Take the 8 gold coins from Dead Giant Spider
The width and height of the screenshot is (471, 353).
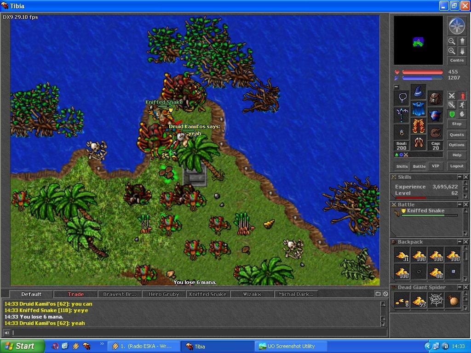pos(402,301)
